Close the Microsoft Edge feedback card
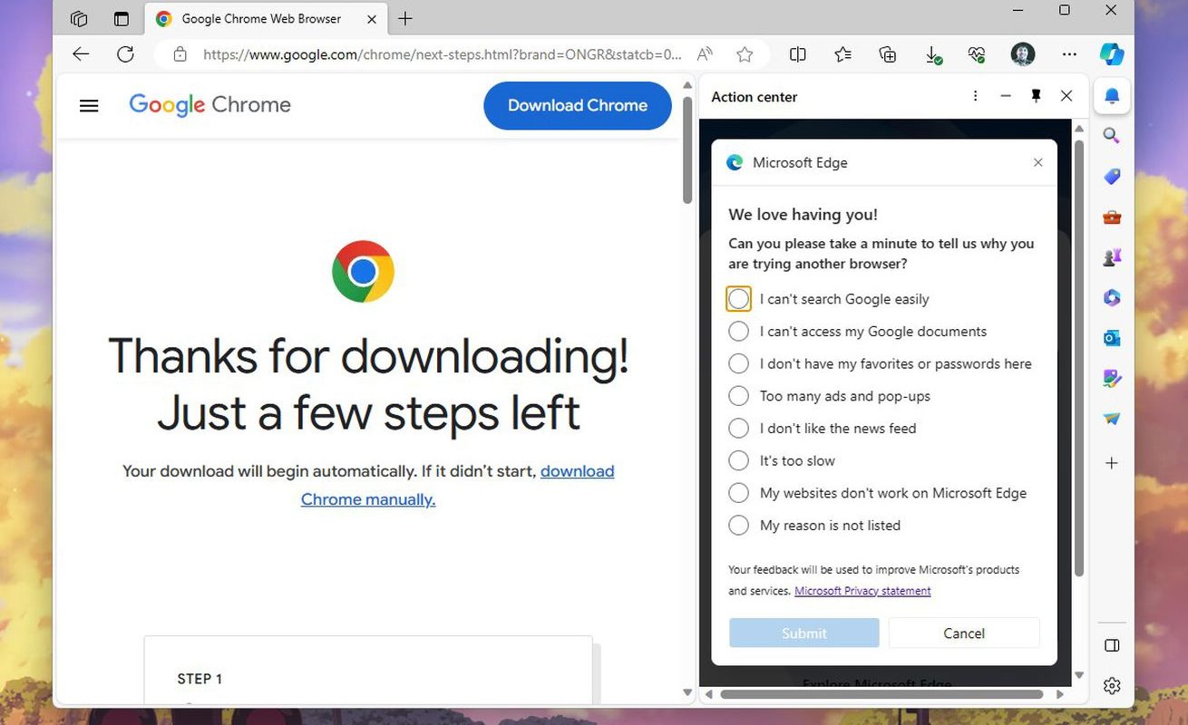The height and width of the screenshot is (725, 1188). click(x=1038, y=163)
